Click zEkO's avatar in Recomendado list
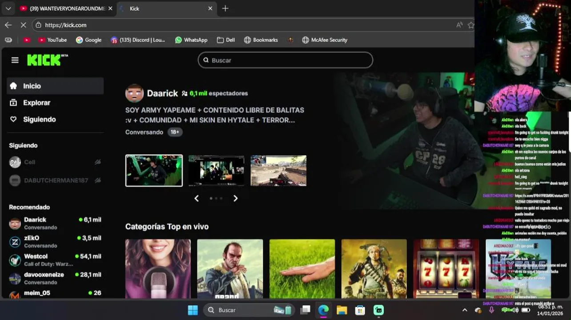The image size is (571, 320). pyautogui.click(x=15, y=242)
